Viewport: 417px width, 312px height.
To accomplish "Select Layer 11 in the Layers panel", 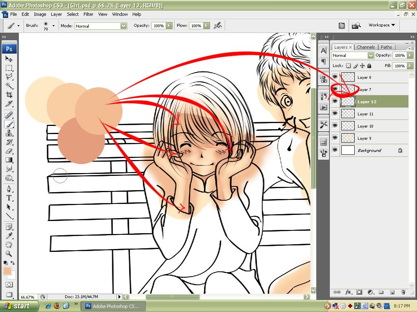I will pos(365,114).
